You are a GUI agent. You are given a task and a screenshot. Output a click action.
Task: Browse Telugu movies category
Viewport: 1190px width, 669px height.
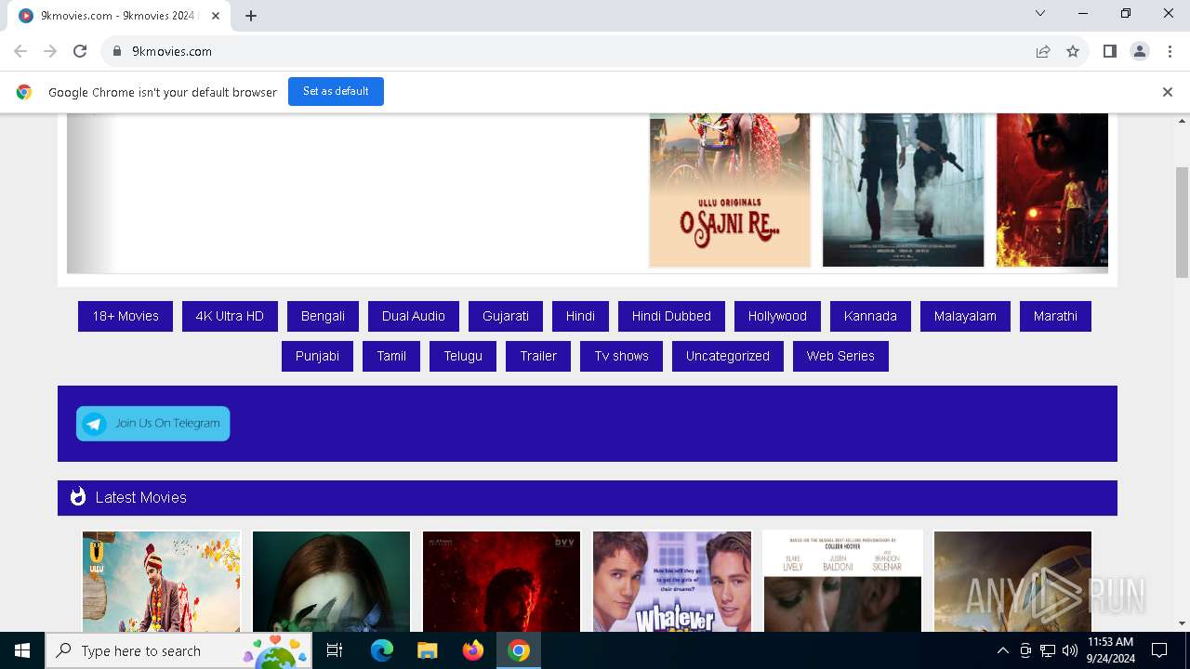click(463, 356)
